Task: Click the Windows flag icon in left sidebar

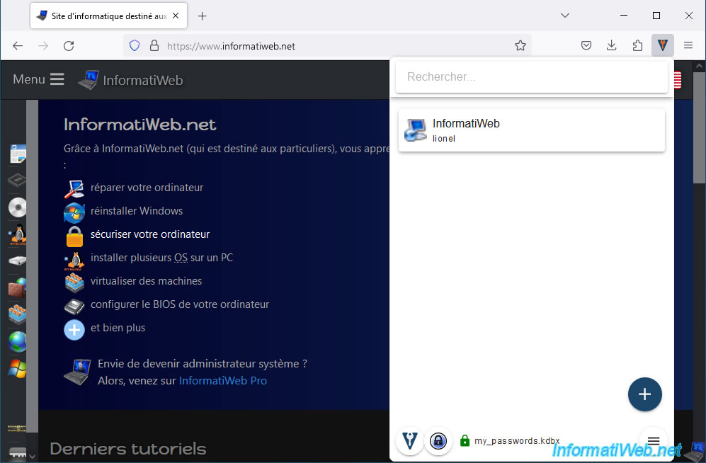Action: click(17, 369)
